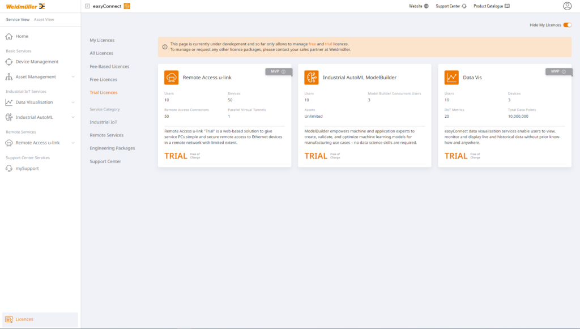The width and height of the screenshot is (580, 329).
Task: Open the Website link in header
Action: pyautogui.click(x=419, y=6)
